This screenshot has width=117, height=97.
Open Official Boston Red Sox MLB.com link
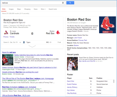(16, 95)
